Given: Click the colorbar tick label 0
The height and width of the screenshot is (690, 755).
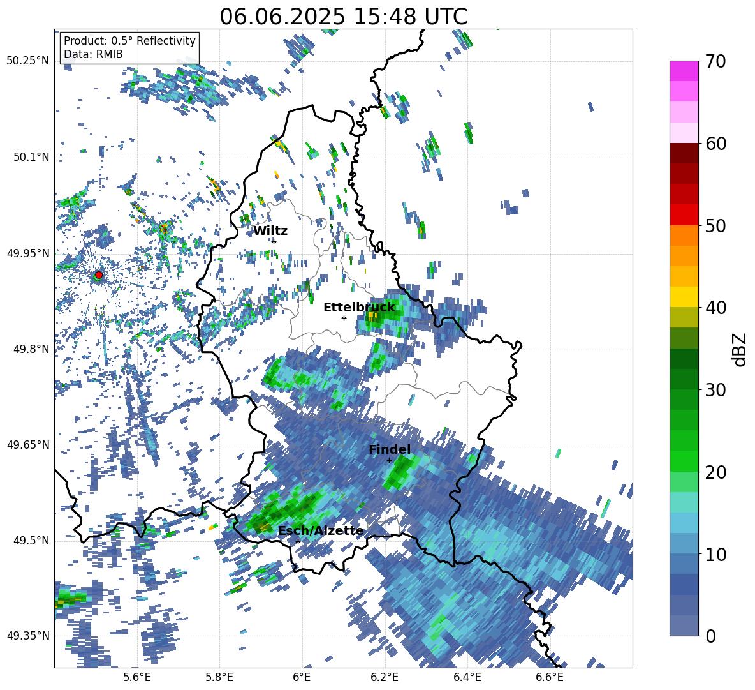Looking at the screenshot, I should 710,636.
